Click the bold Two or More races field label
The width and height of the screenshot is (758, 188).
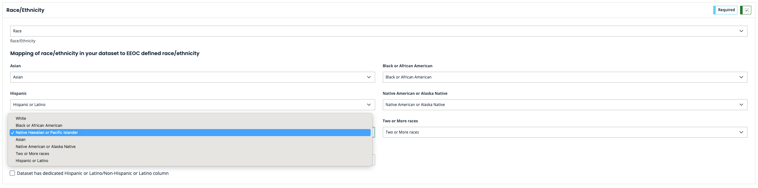(x=400, y=121)
